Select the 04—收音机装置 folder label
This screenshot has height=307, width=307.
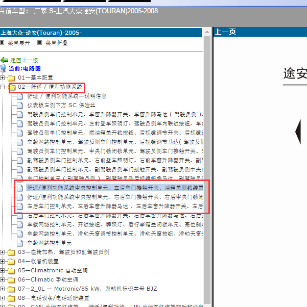pos(38,262)
